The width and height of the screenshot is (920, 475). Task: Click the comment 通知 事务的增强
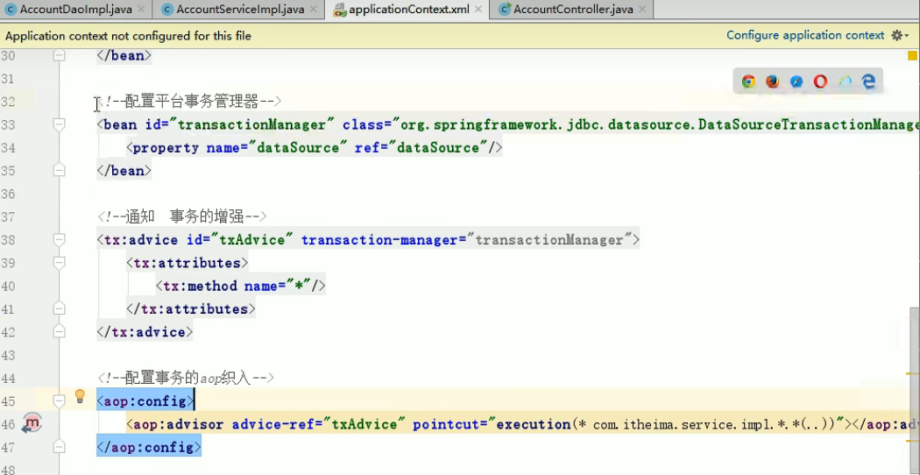click(182, 216)
